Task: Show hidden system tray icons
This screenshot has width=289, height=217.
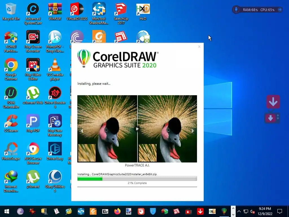Action: click(x=239, y=211)
